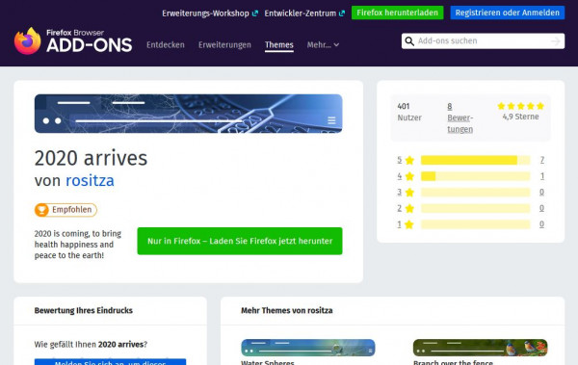Click the Firefox logo icon
Image resolution: width=578 pixels, height=365 pixels.
[28, 40]
